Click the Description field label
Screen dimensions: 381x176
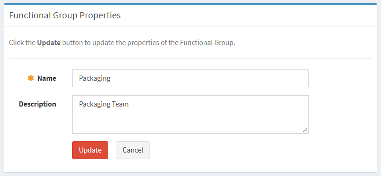tap(37, 104)
